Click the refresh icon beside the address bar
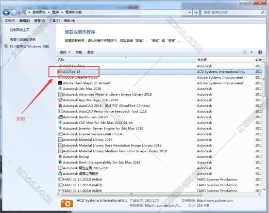The height and width of the screenshot is (213, 269). [196, 12]
